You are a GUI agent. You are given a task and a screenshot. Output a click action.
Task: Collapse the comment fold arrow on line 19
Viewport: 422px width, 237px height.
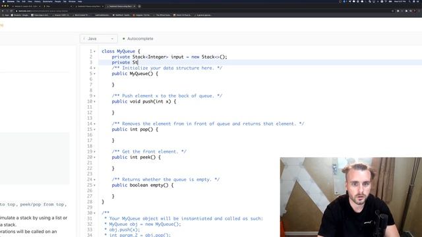pos(94,152)
